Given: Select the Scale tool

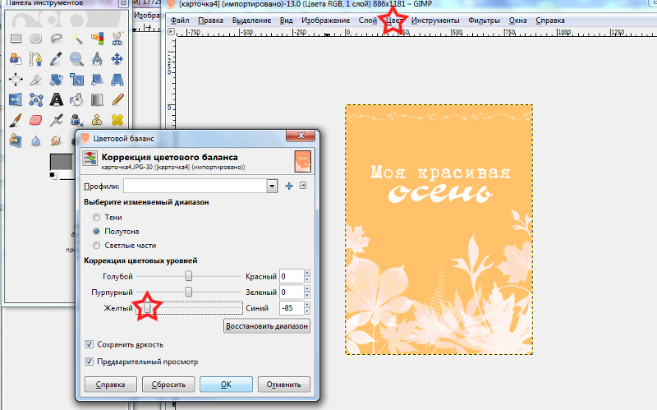Looking at the screenshot, I should (x=76, y=79).
